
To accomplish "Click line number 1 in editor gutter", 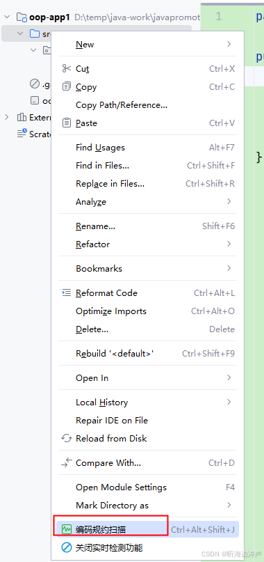I will coord(219,17).
